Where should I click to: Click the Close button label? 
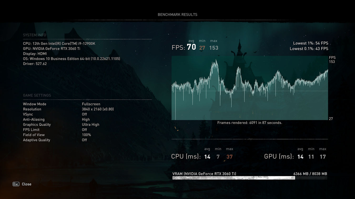coord(27,184)
